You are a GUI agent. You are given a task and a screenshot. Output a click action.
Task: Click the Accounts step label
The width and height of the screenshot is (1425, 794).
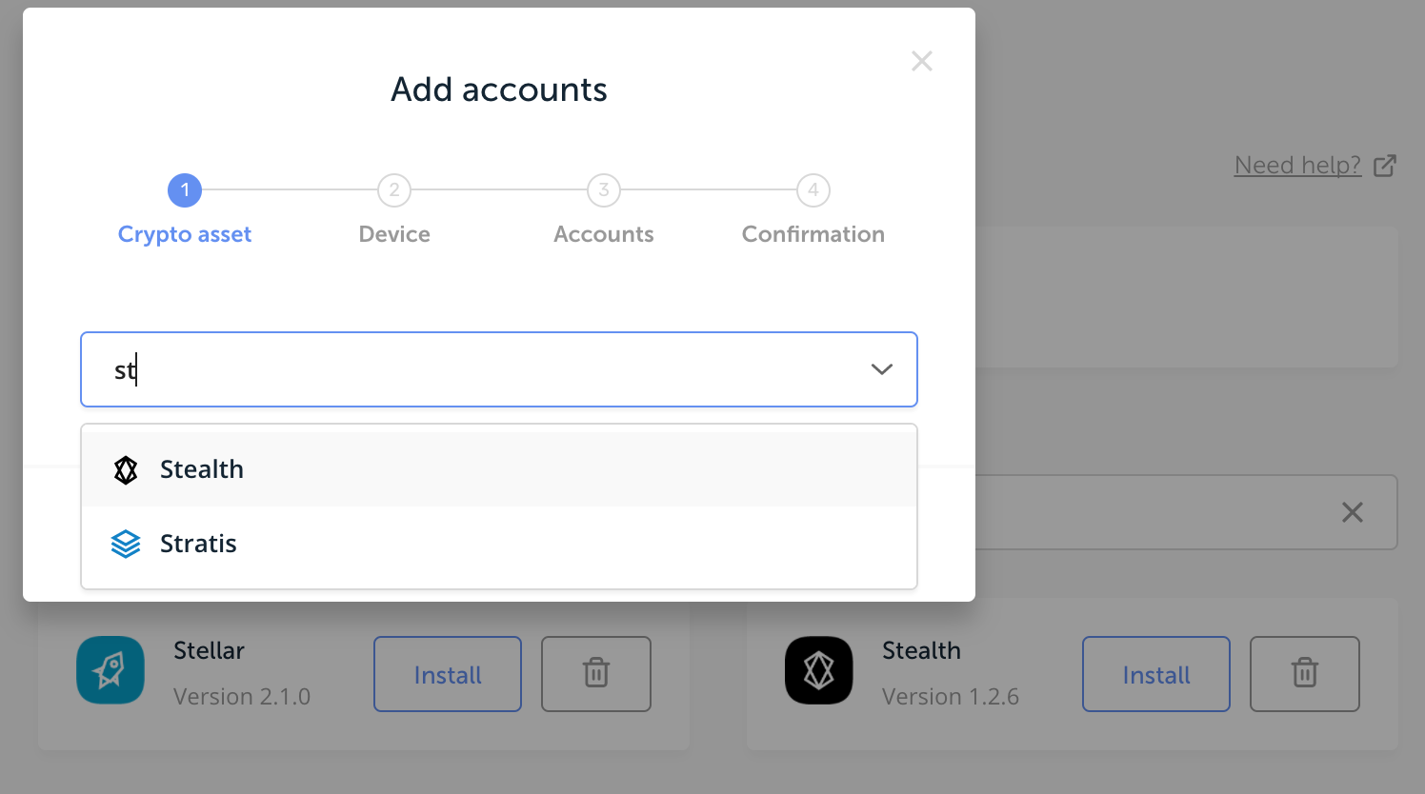(x=604, y=234)
